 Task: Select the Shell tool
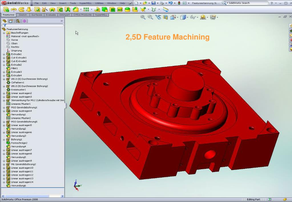(112, 9)
